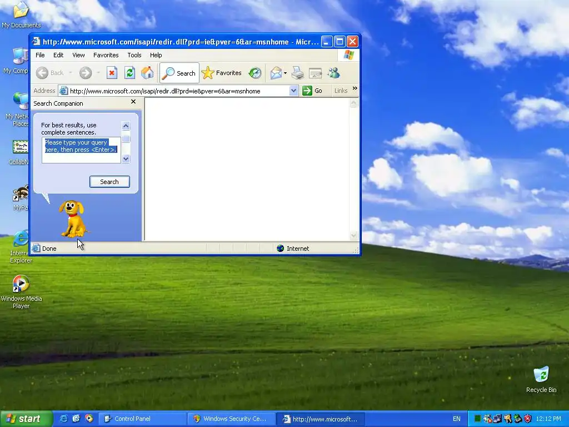Select the Windows Media Player desktop icon
This screenshot has height=427, width=569.
(21, 292)
